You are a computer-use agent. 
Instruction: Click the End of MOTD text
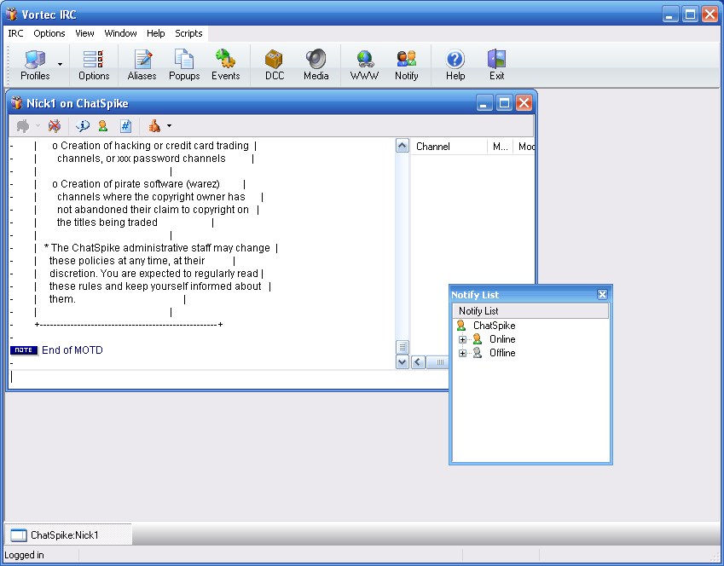click(72, 350)
